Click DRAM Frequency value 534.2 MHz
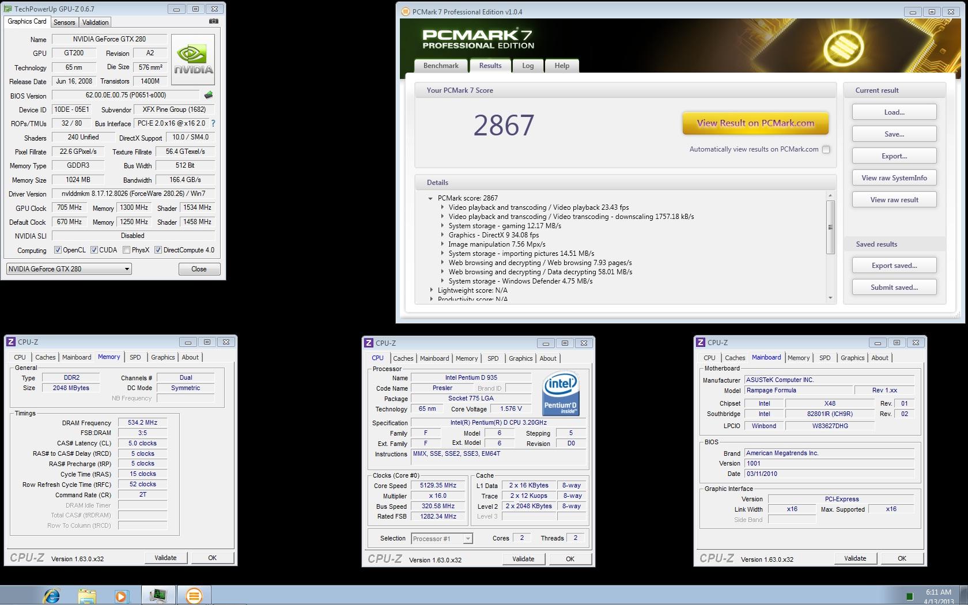This screenshot has height=605, width=968. point(142,422)
